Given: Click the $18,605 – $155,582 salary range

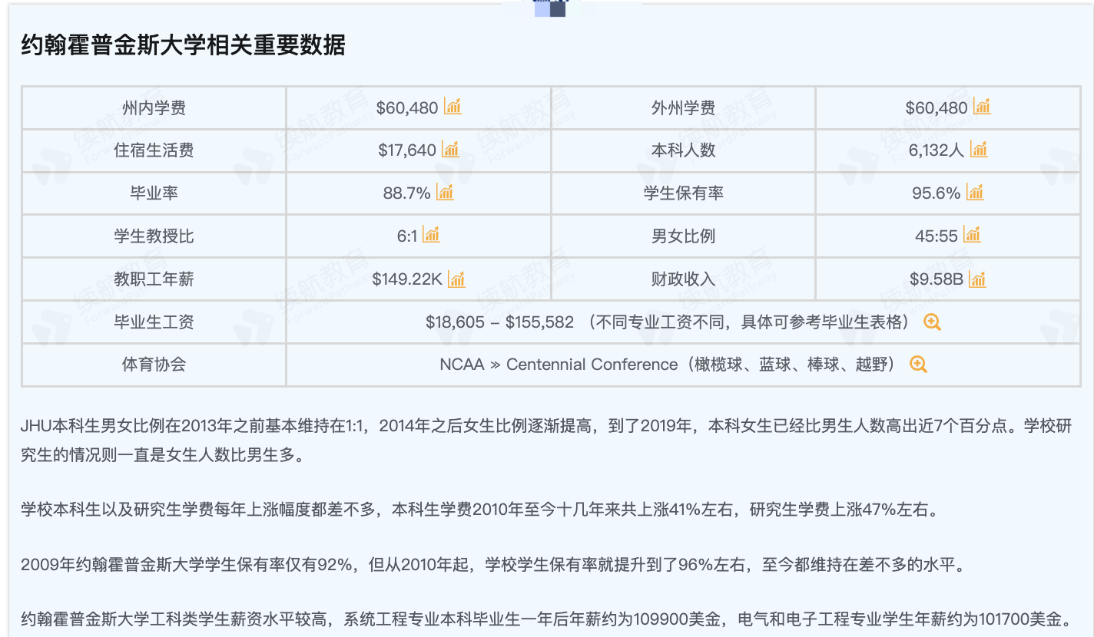Looking at the screenshot, I should 499,322.
